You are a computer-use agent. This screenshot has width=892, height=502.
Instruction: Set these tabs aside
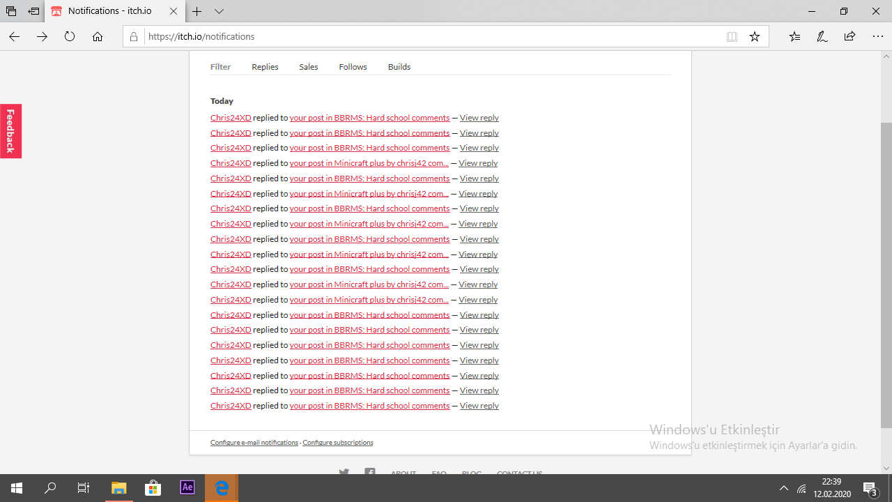point(33,11)
